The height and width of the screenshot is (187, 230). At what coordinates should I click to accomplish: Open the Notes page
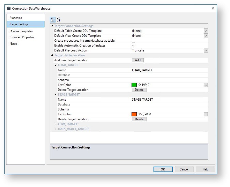pos(13,44)
